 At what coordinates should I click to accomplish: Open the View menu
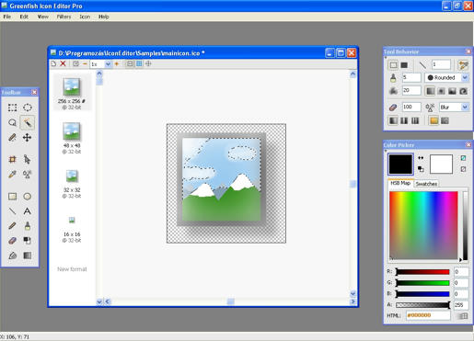point(43,17)
